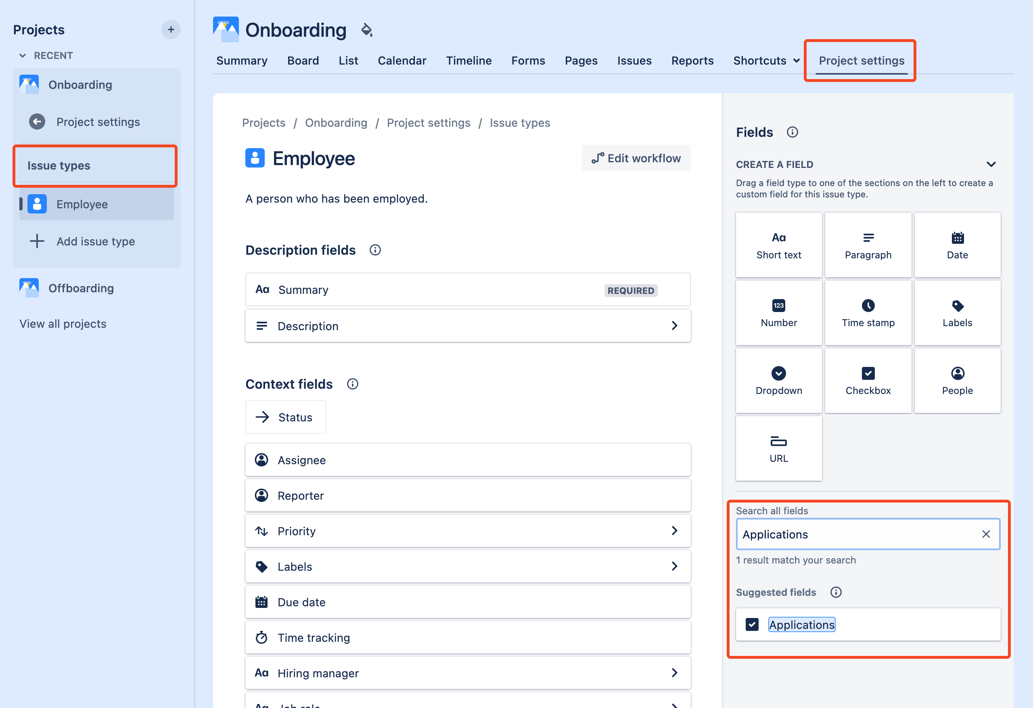Screen dimensions: 1033x708
Task: Click the Time tracking field row
Action: point(468,638)
